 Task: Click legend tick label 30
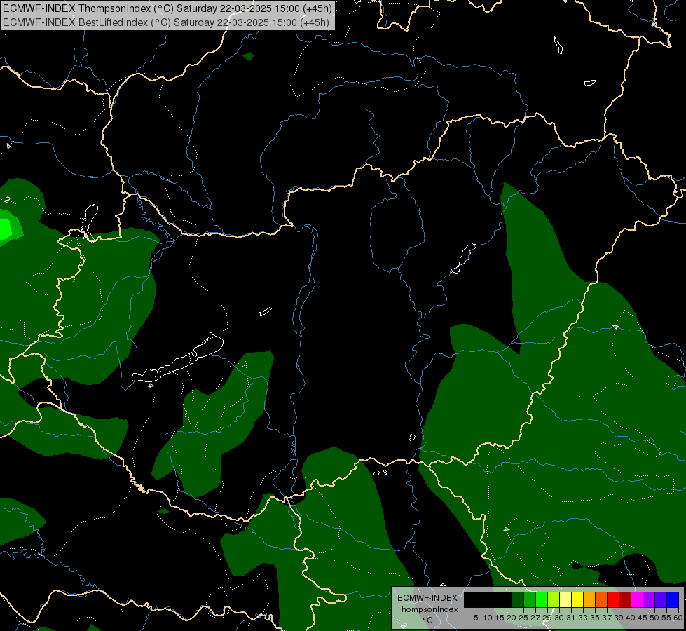pyautogui.click(x=559, y=618)
